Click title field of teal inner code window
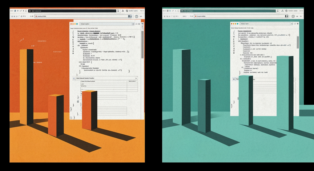Screen dimensions: 314x171 pos(265,24)
